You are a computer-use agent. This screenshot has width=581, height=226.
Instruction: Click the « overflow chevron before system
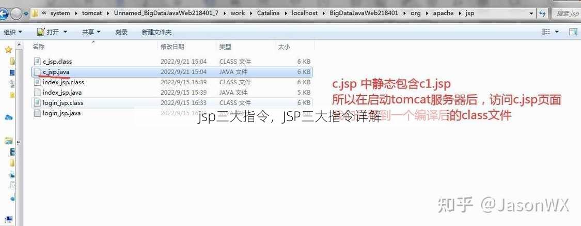tap(44, 13)
